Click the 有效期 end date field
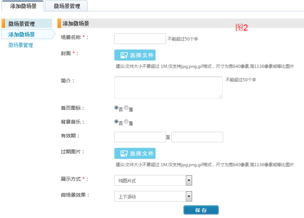 click(x=197, y=137)
